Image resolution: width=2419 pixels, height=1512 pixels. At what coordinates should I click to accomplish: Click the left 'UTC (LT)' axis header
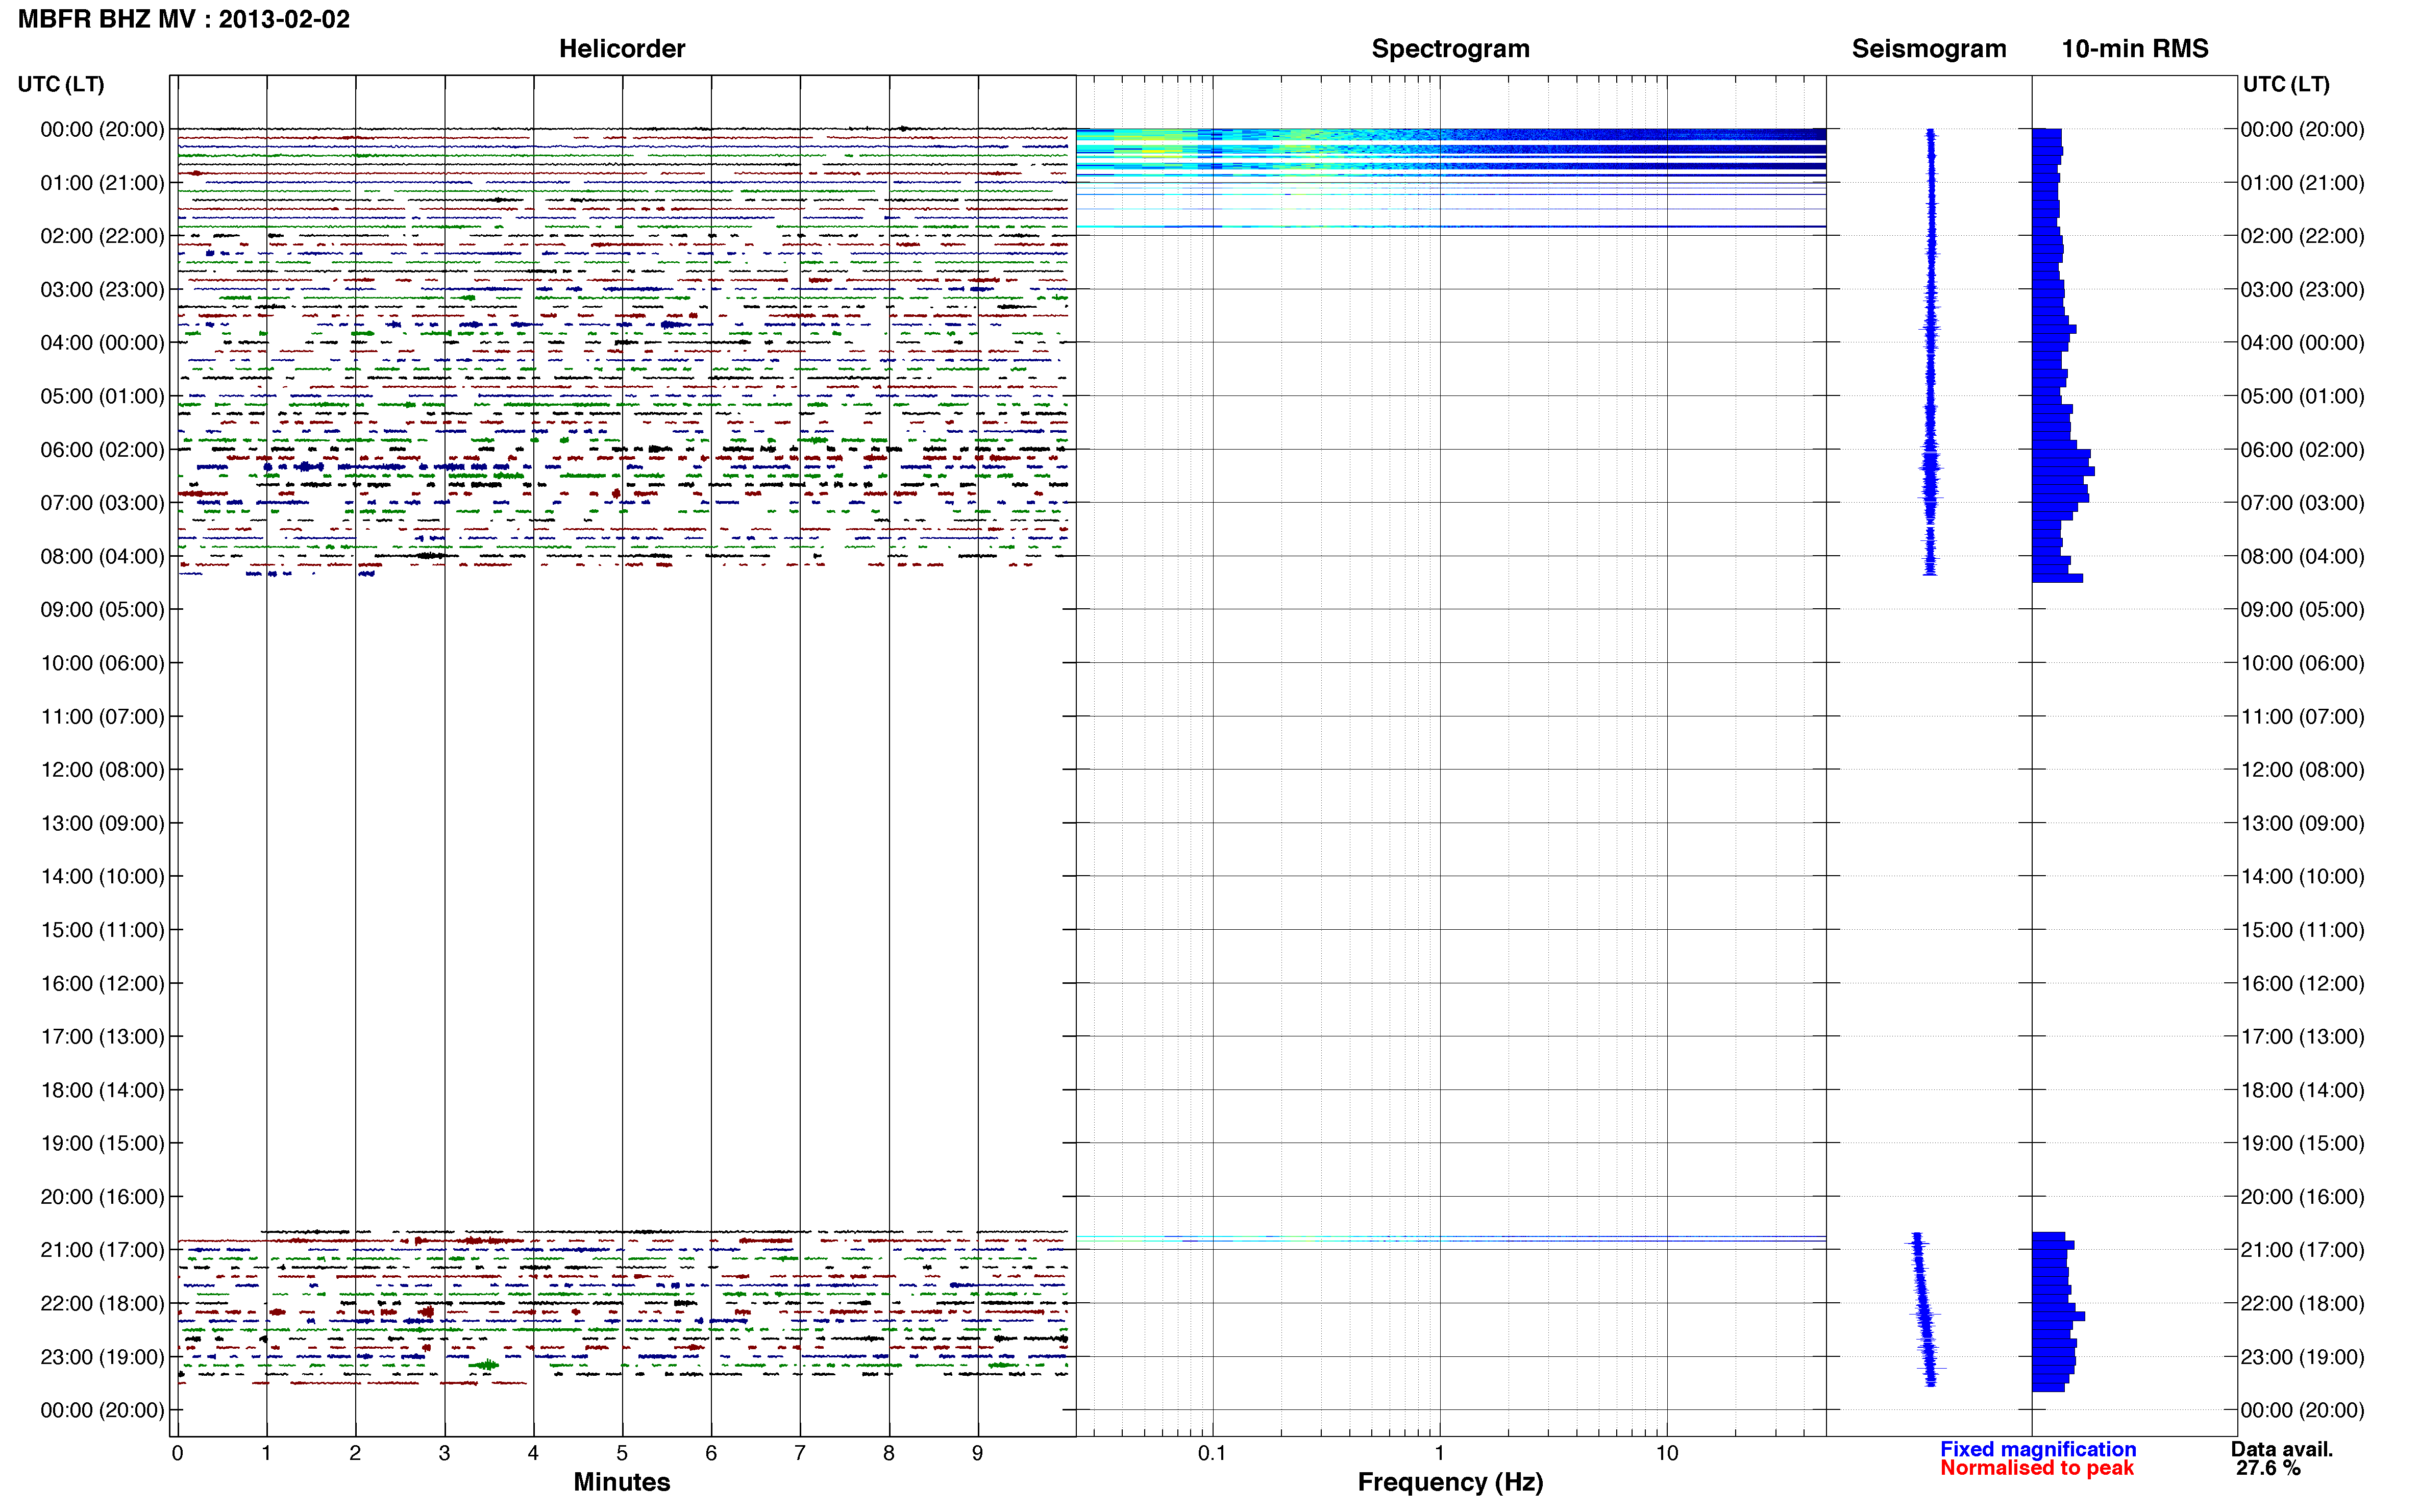61,84
